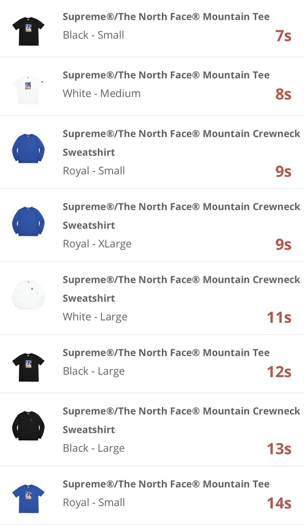Select the White - Medium variant label
Viewport: 304px width, 525px height.
point(101,94)
